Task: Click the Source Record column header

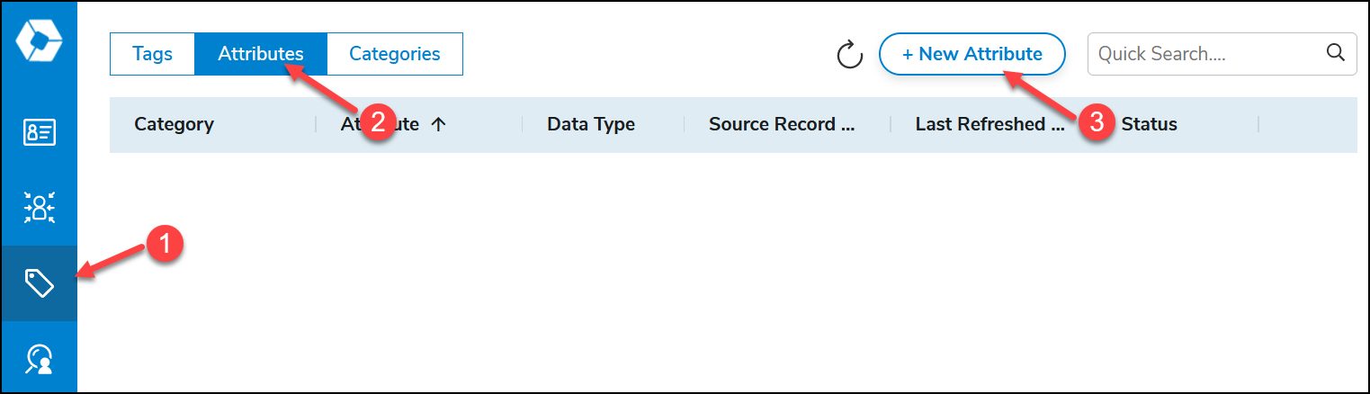Action: click(782, 124)
